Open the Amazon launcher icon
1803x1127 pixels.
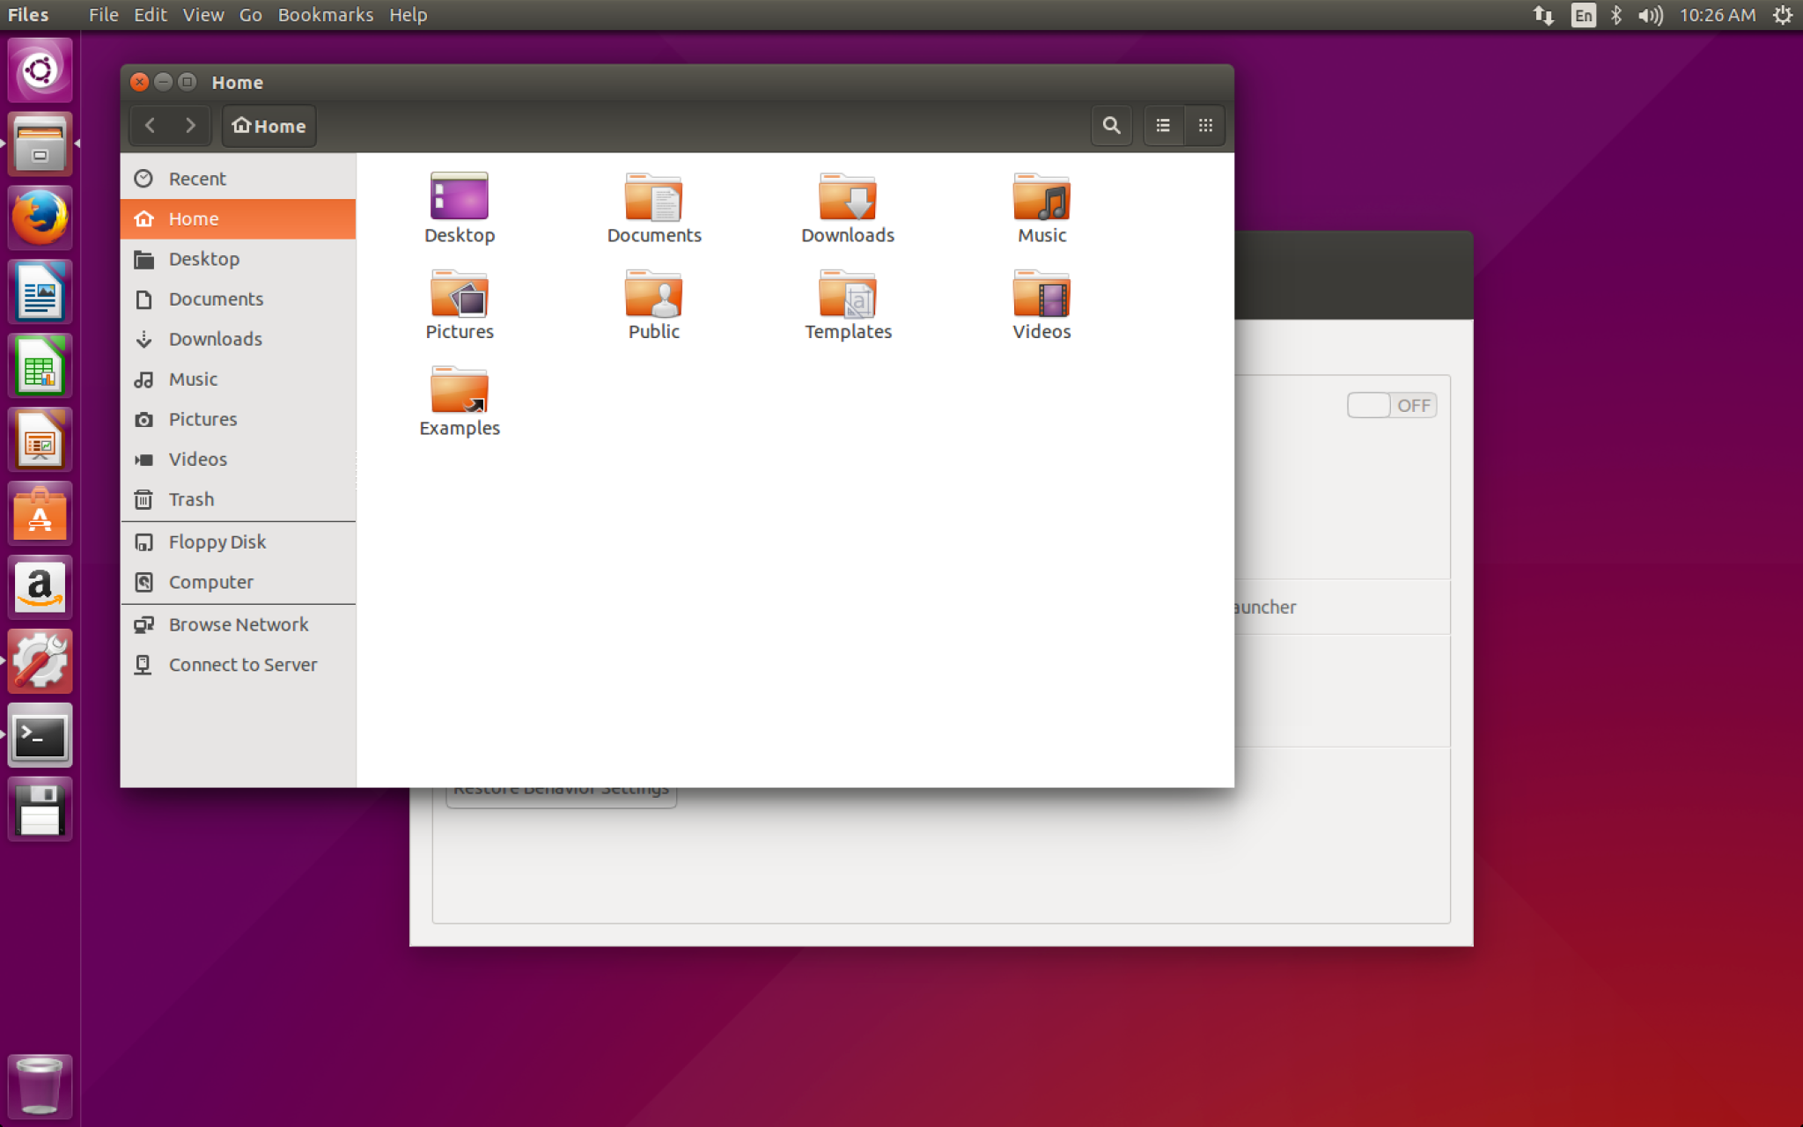click(40, 586)
